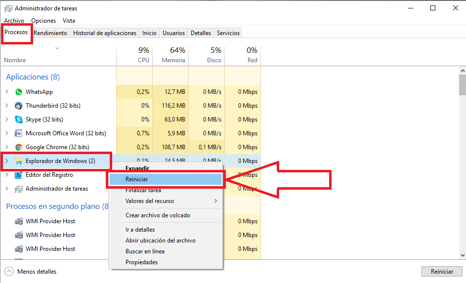The image size is (466, 283).
Task: Click the Skype app icon
Action: pos(19,120)
